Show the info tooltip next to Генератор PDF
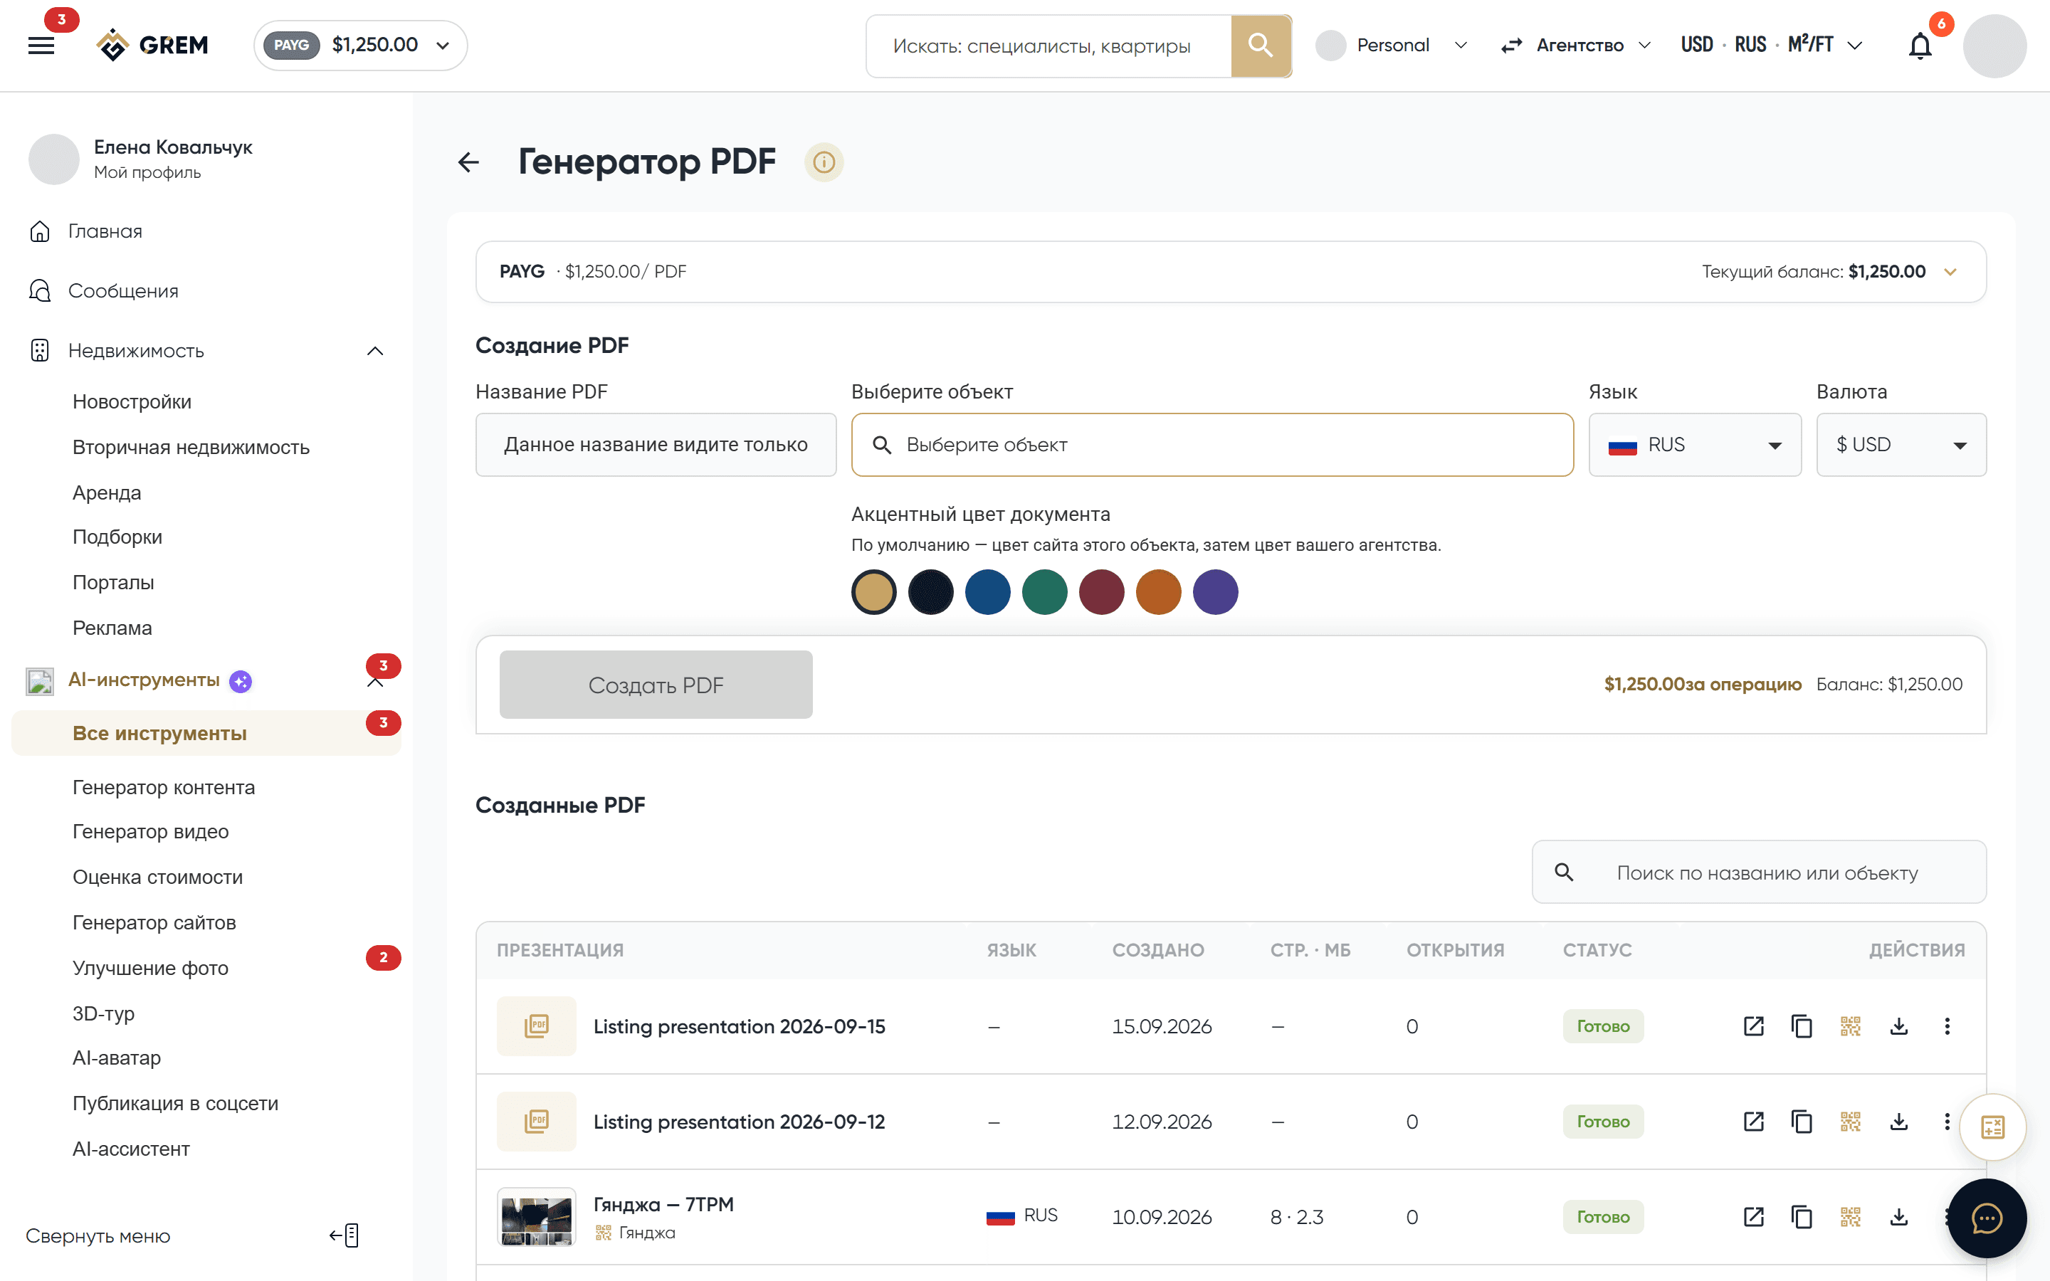2050x1281 pixels. tap(824, 162)
